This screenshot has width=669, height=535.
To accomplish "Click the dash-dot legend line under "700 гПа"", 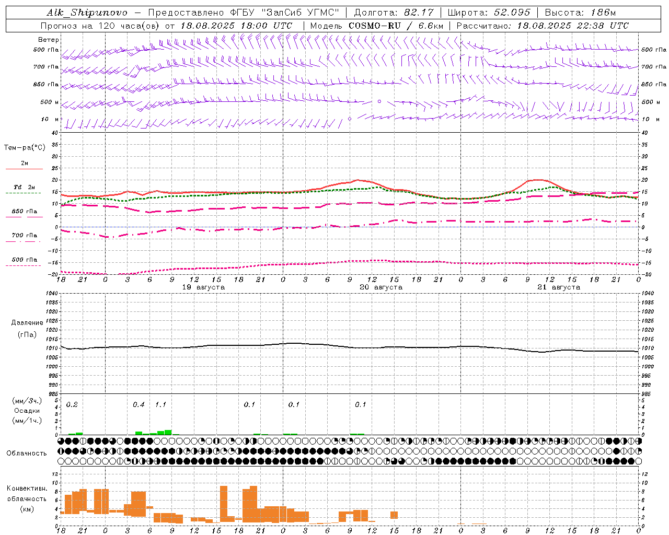I will [24, 241].
